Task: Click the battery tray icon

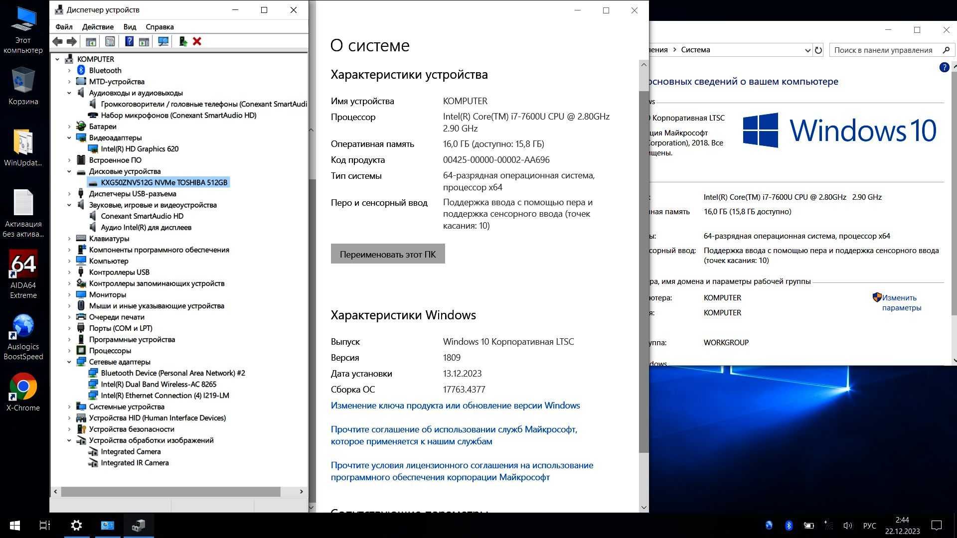Action: [808, 525]
